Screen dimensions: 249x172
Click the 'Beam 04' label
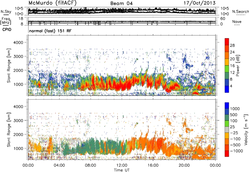[121, 3]
